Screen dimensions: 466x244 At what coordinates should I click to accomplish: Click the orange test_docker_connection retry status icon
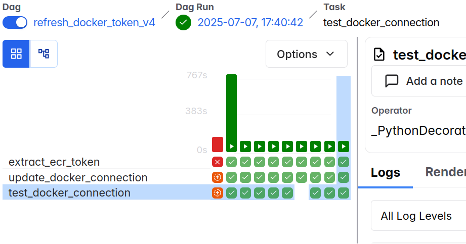(218, 193)
